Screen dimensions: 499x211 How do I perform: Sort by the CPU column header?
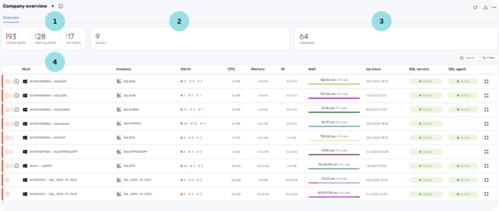[x=231, y=69]
